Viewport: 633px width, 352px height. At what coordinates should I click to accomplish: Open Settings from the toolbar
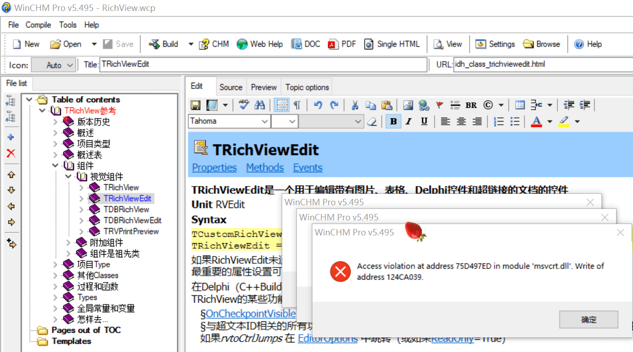[495, 44]
